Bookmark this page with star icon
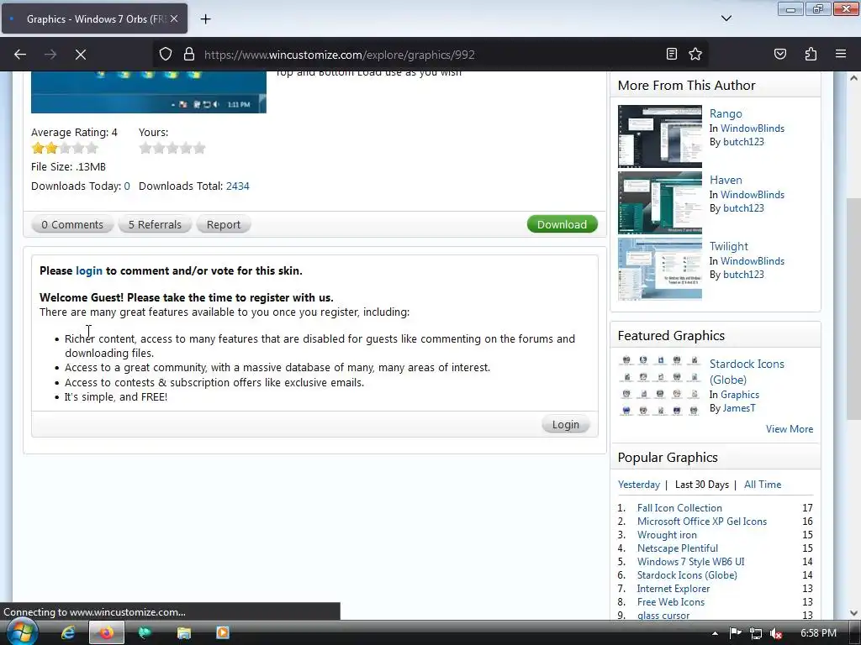This screenshot has height=645, width=861. click(695, 55)
